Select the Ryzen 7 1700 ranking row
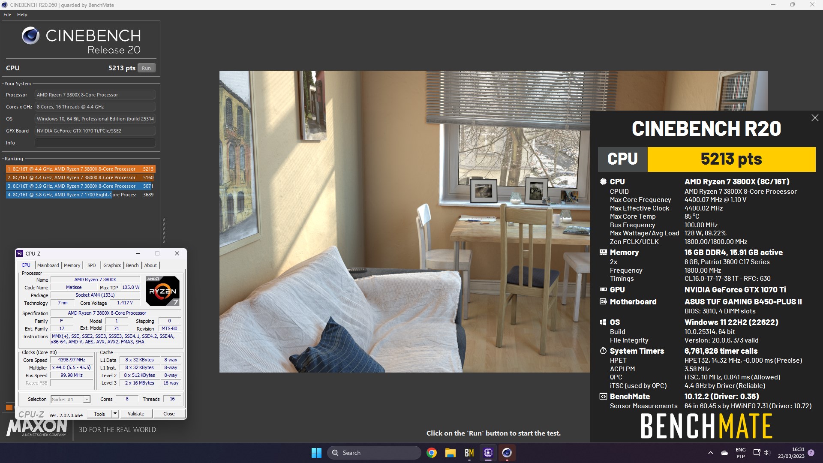Image resolution: width=823 pixels, height=463 pixels. pos(81,195)
